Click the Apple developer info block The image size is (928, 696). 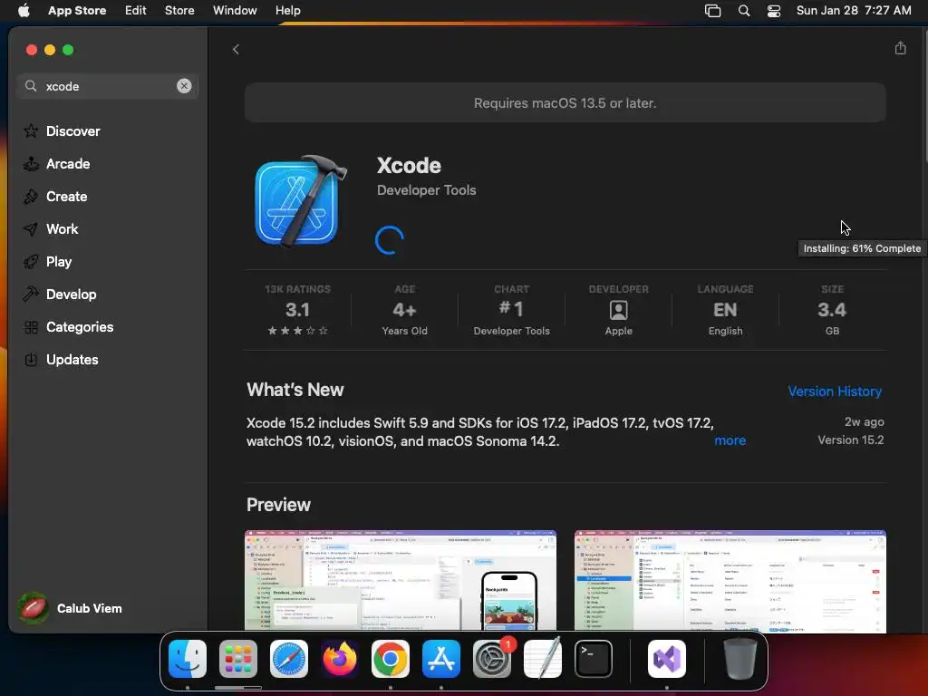click(x=618, y=310)
